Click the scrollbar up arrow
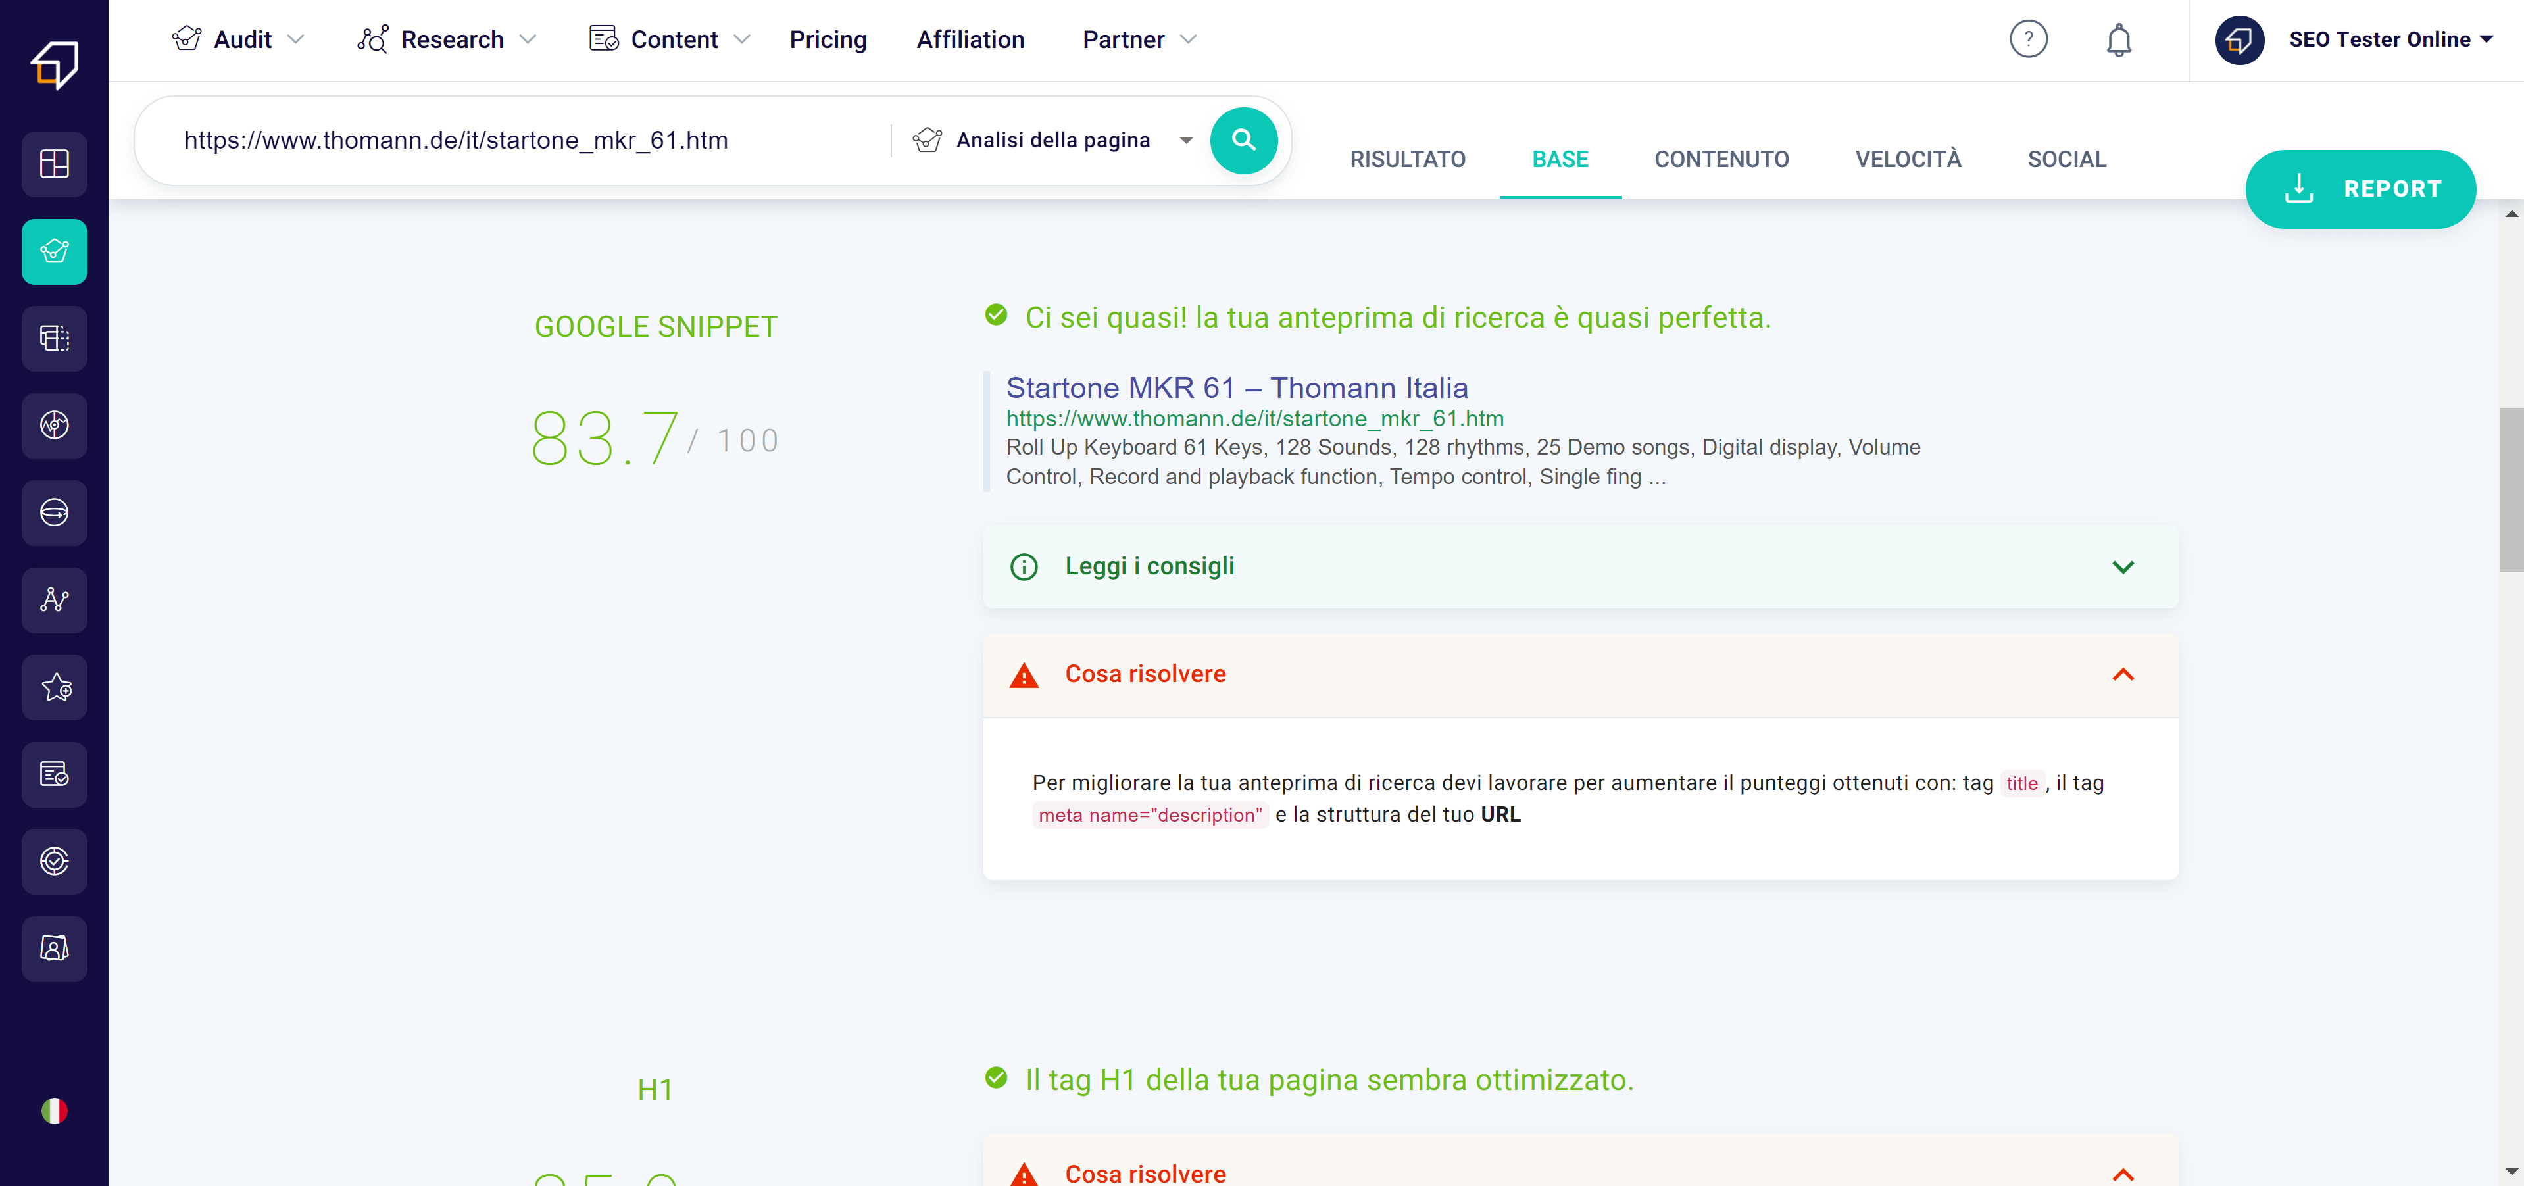The width and height of the screenshot is (2524, 1186). click(2510, 214)
